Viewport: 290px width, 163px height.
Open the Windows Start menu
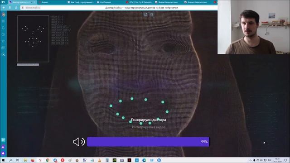tap(3, 160)
